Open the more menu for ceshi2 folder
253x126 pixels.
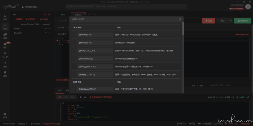pos(46,33)
